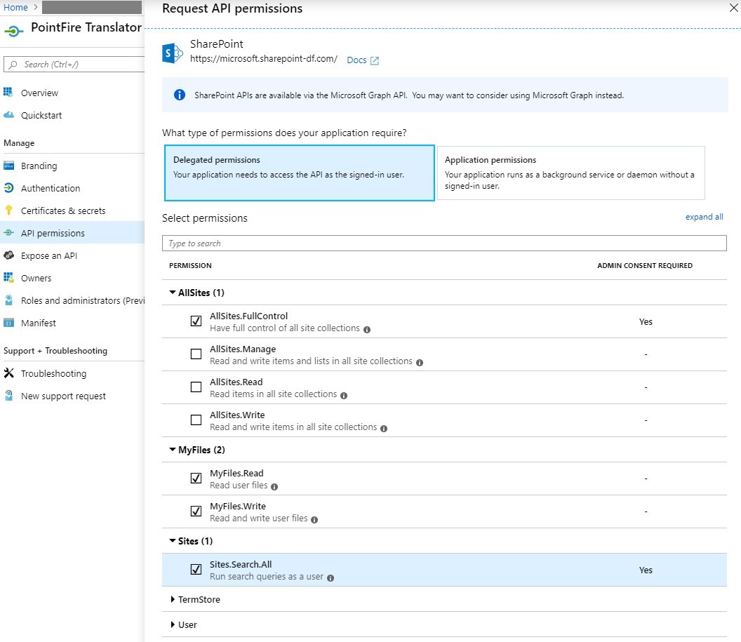The height and width of the screenshot is (642, 741).
Task: Click the Expose an API icon
Action: click(x=8, y=255)
